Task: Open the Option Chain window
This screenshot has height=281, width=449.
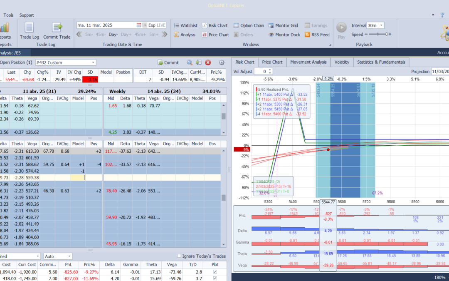Action: pyautogui.click(x=249, y=25)
